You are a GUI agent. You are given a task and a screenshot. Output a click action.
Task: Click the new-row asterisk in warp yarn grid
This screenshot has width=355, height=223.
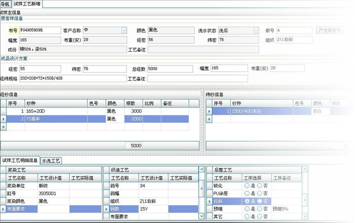tap(3, 127)
